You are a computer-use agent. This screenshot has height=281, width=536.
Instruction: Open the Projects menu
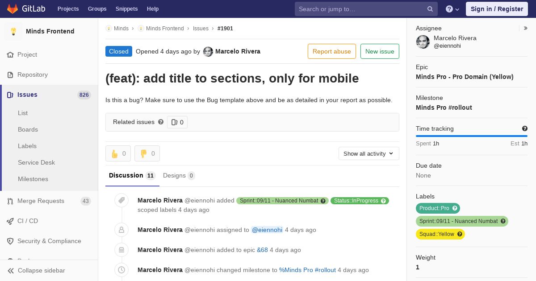68,9
